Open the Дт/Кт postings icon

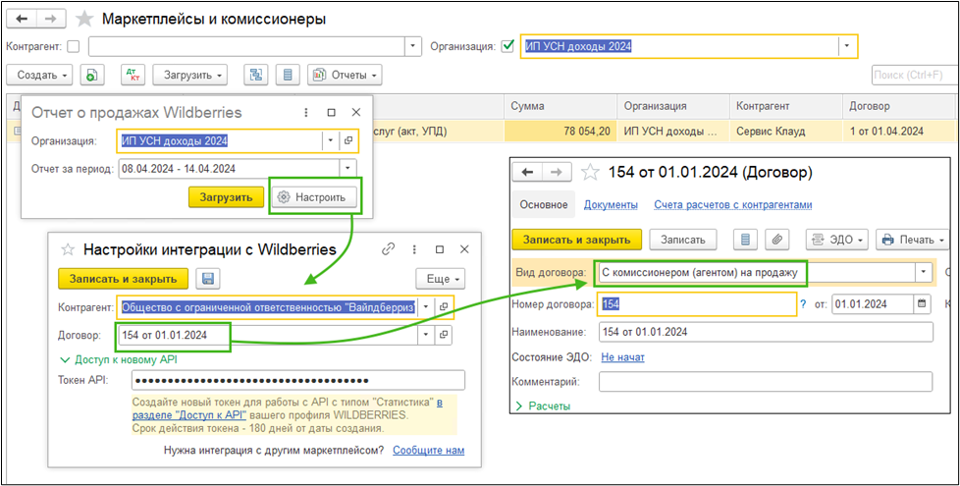(x=132, y=76)
